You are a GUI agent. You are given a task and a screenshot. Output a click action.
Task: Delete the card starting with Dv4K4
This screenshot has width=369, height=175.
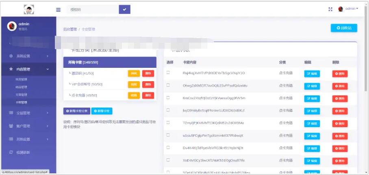[x=340, y=149]
